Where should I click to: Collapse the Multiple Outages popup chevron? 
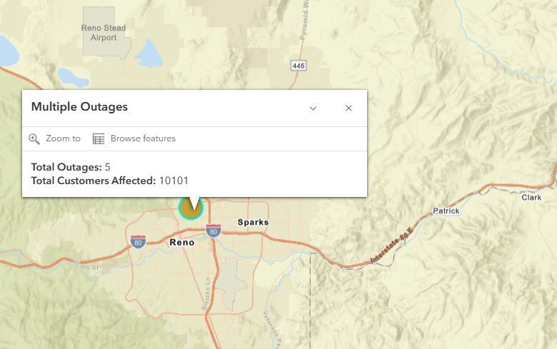coord(313,108)
